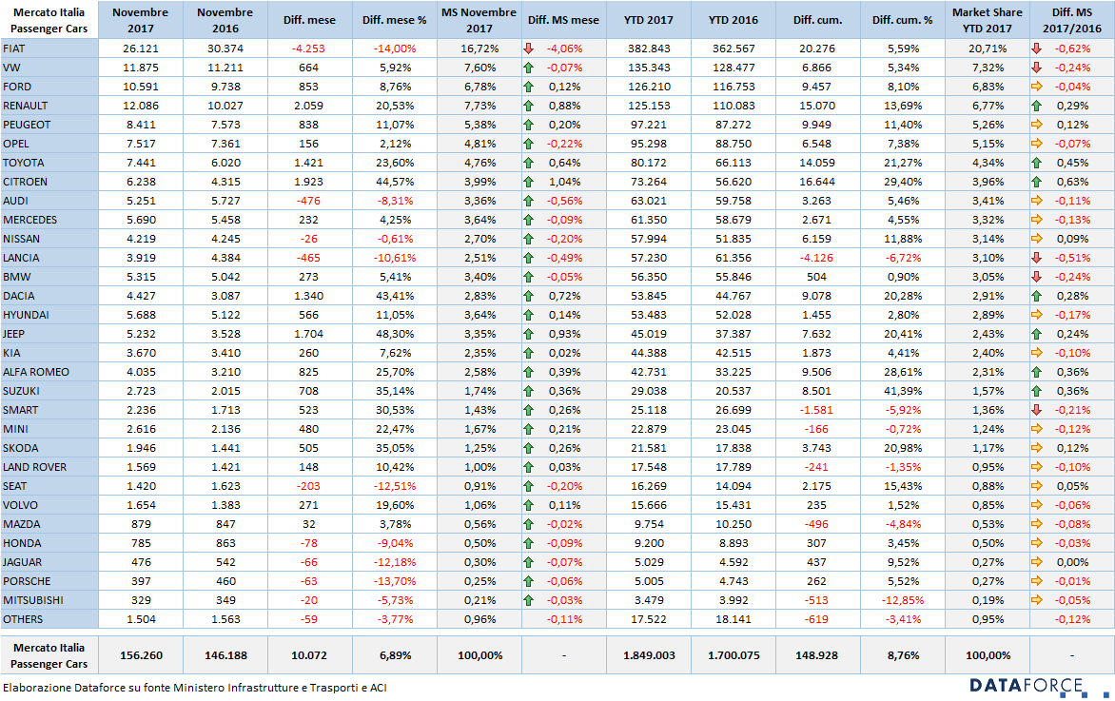
Task: Select the "Novembre 2016" column header
Action: tap(225, 20)
